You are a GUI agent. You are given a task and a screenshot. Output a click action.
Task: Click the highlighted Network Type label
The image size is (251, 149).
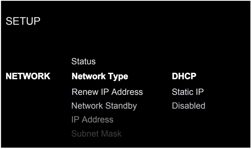pyautogui.click(x=100, y=76)
